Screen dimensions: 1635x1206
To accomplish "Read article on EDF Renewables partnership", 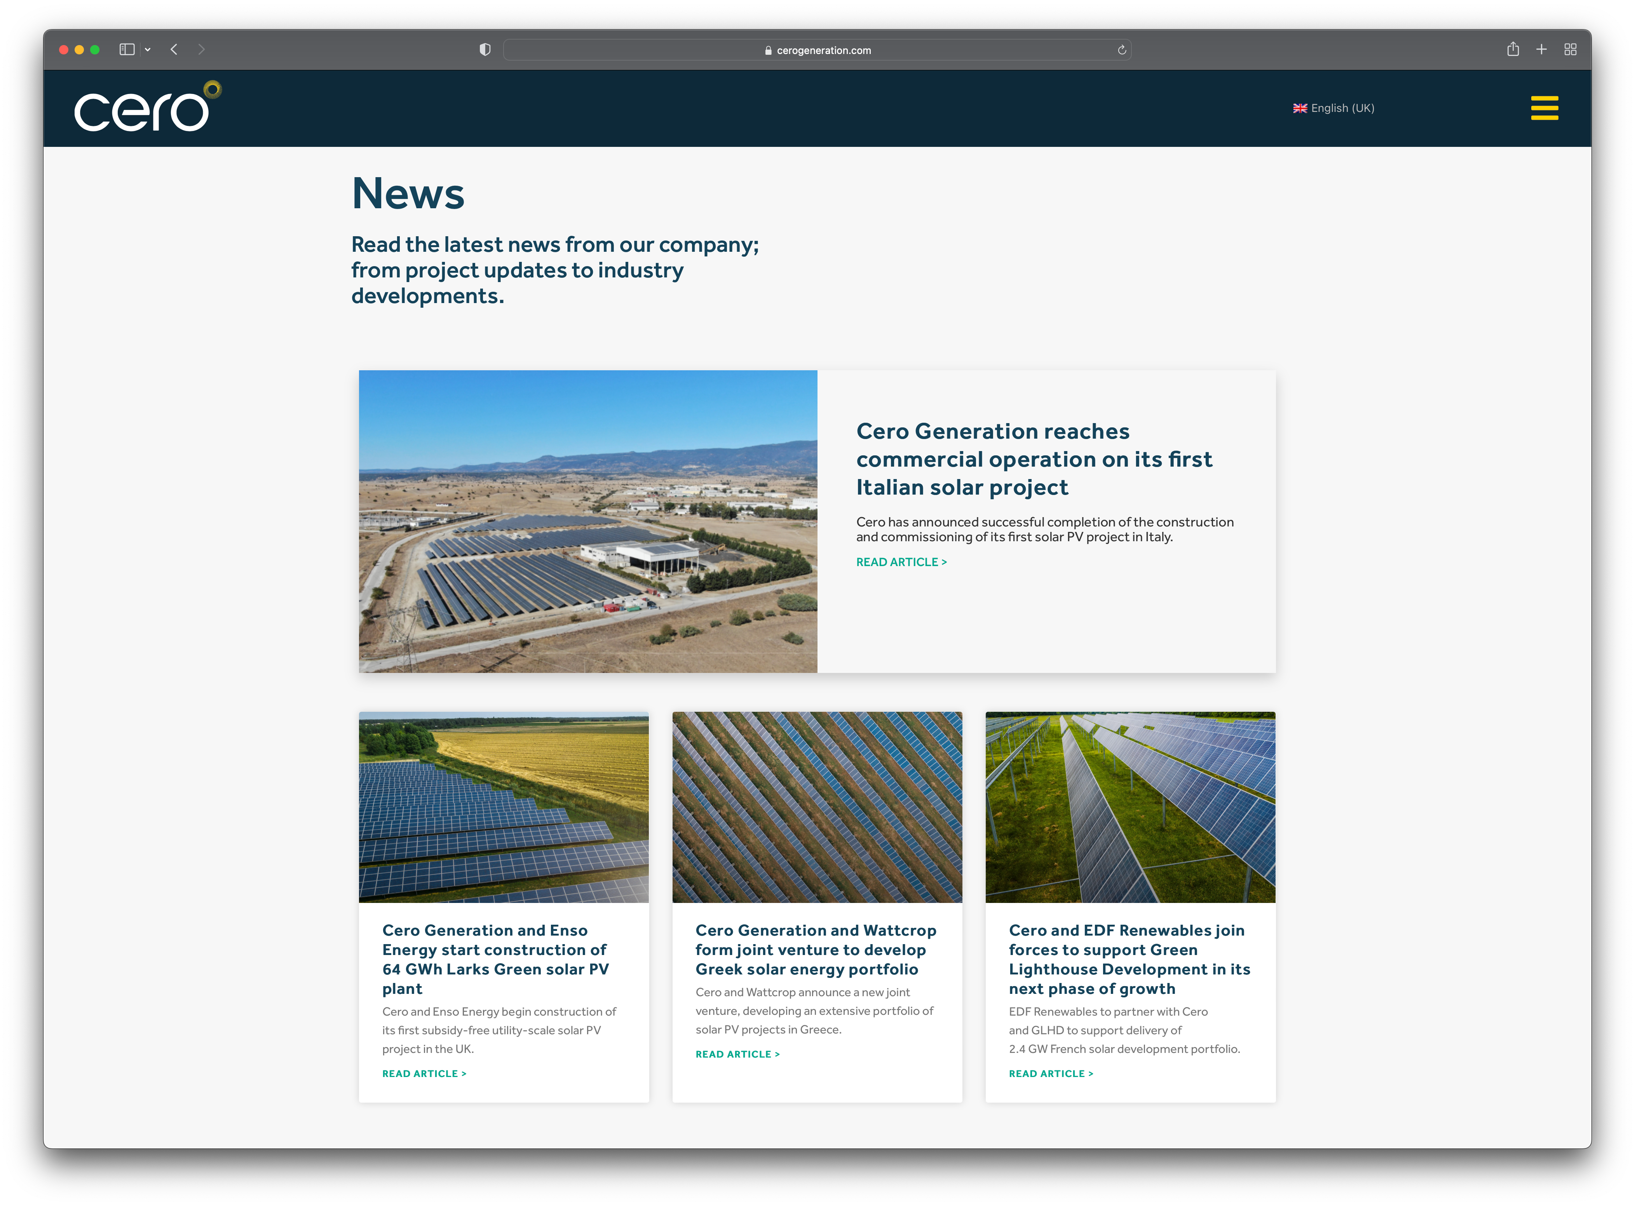I will [1051, 1074].
